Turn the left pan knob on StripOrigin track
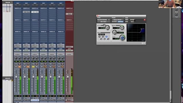The width and height of the screenshot is (183, 103). (x=16, y=58)
